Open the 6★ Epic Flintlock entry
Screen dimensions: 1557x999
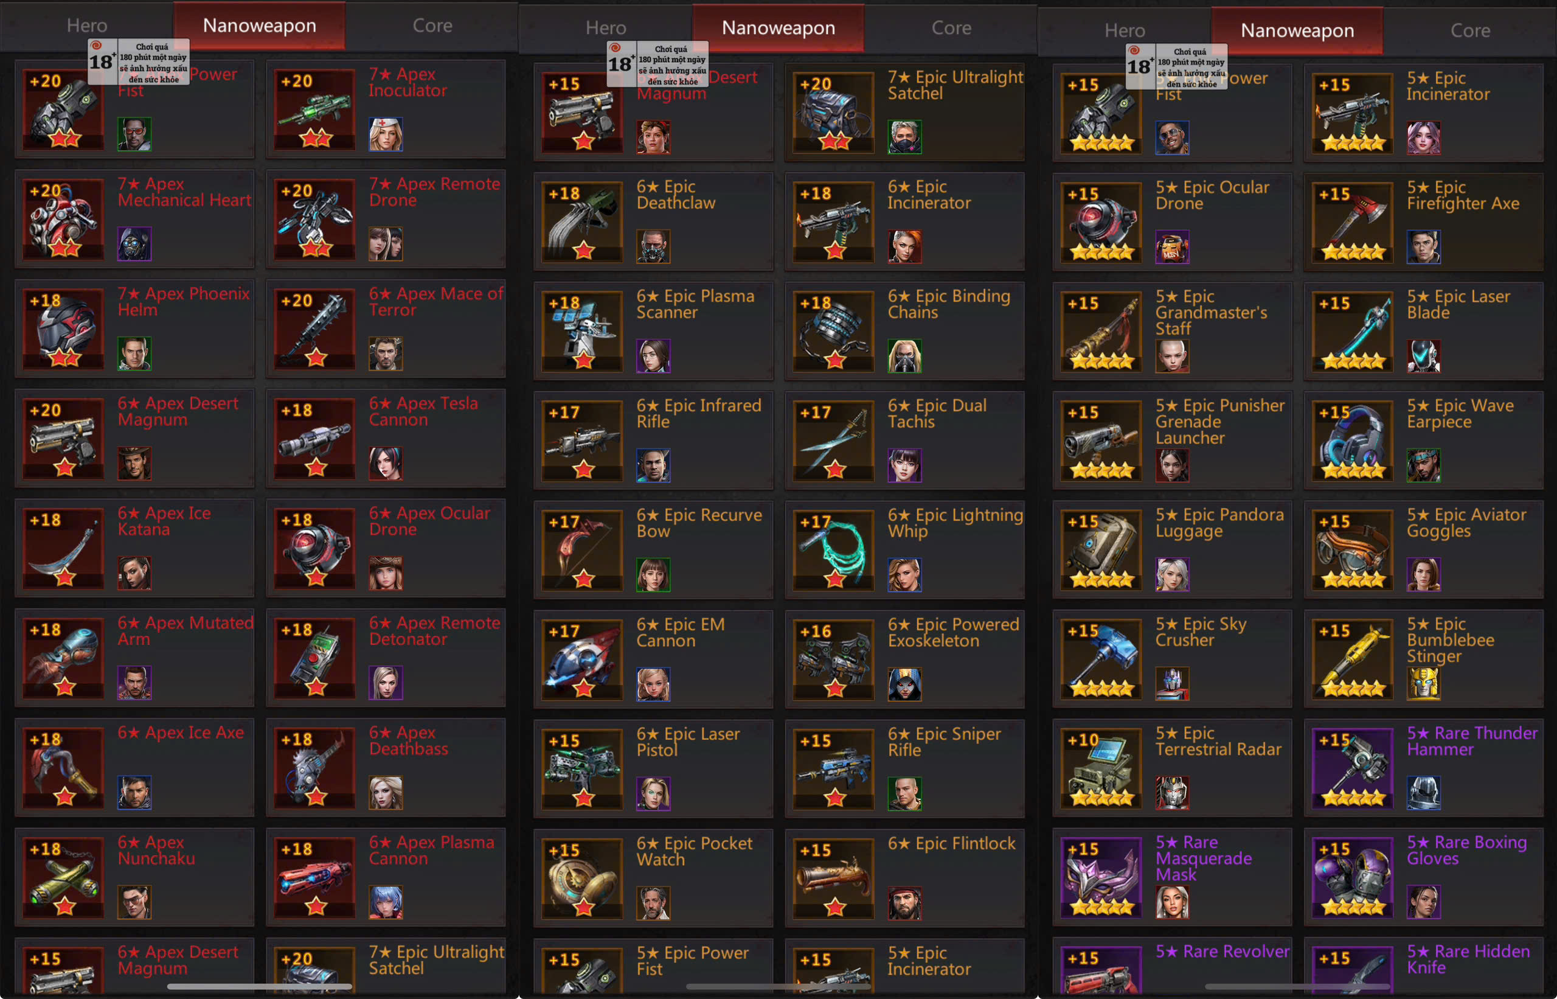(904, 878)
